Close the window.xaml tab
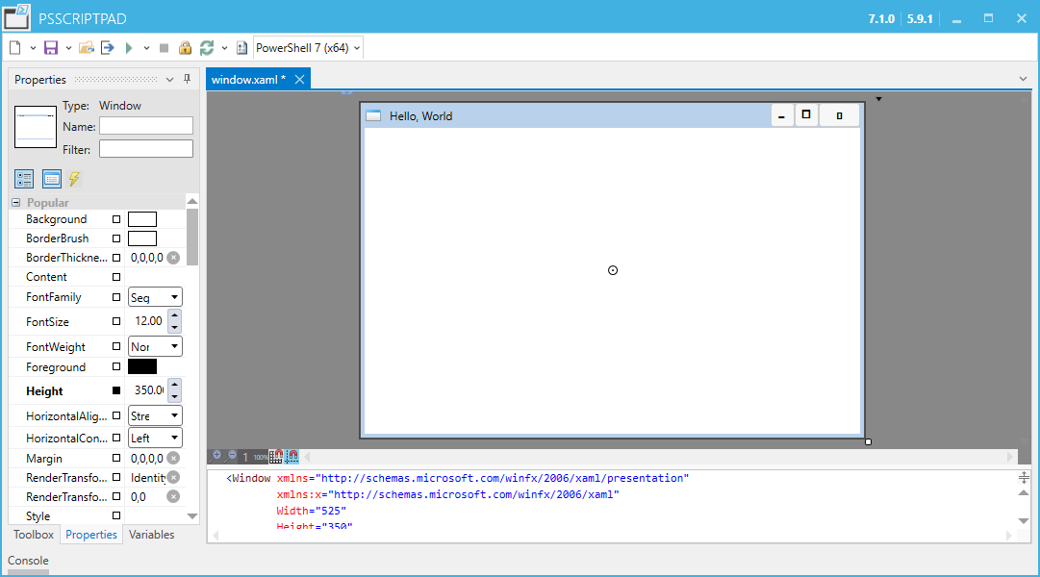 tap(299, 80)
